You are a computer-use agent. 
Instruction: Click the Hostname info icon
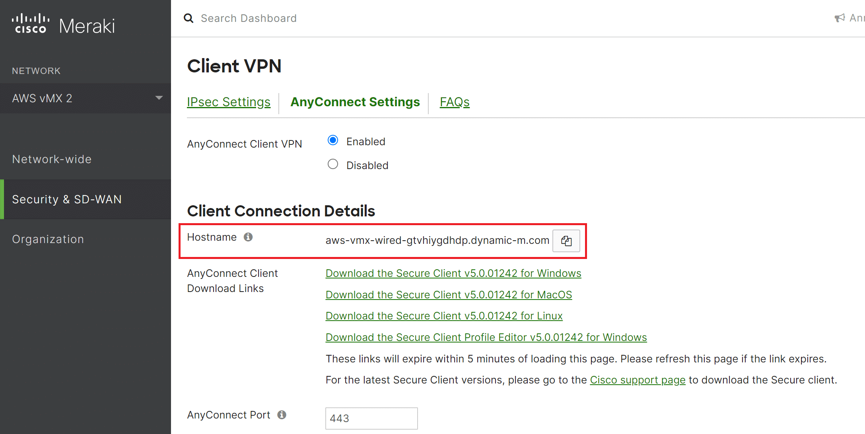[x=248, y=237]
